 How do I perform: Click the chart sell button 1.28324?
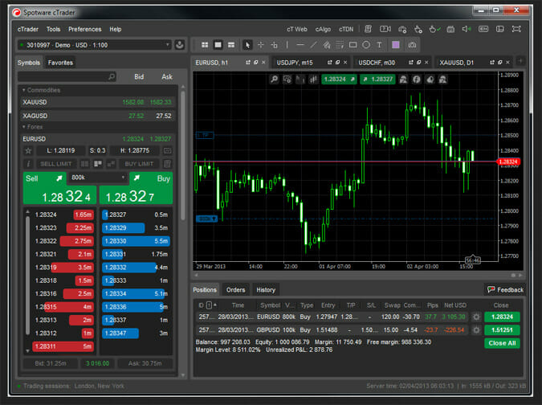[339, 80]
